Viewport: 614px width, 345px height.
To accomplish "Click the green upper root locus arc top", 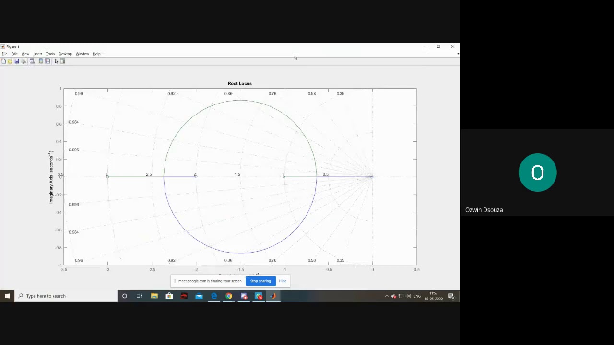I will [x=240, y=100].
